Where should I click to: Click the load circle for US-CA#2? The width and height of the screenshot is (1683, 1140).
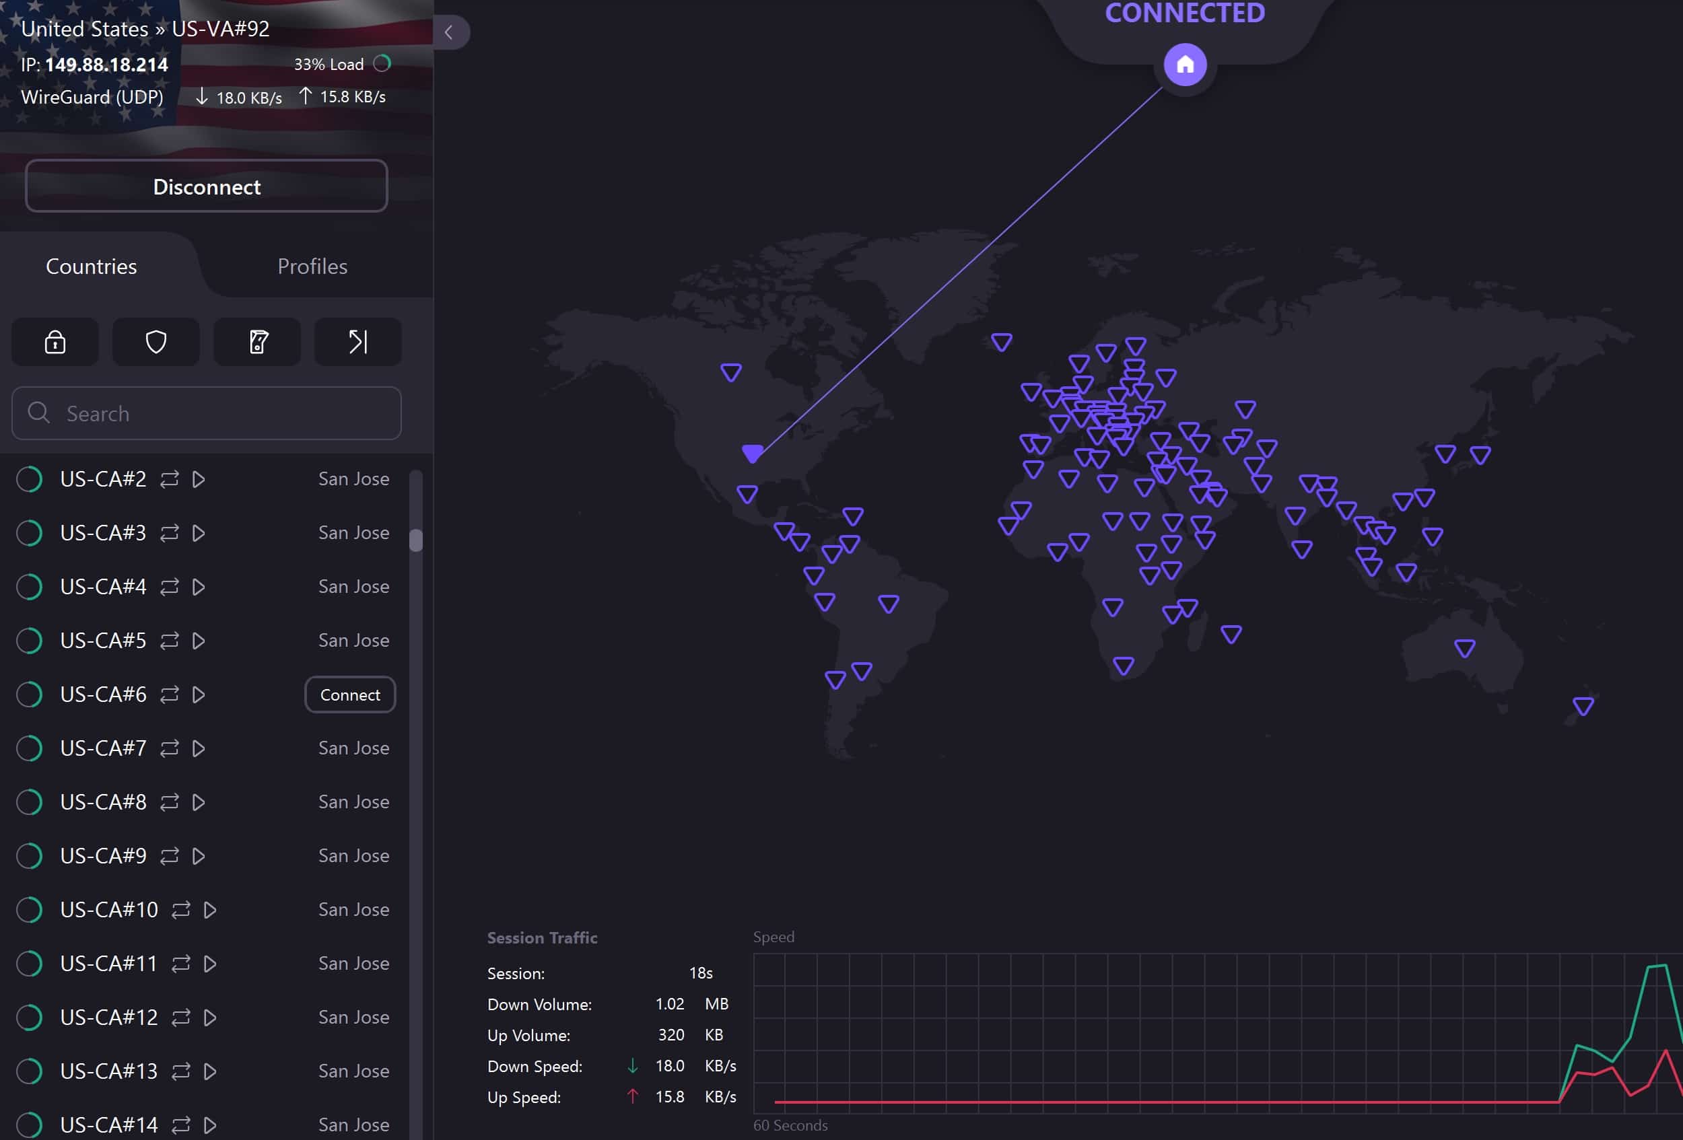[x=30, y=479]
